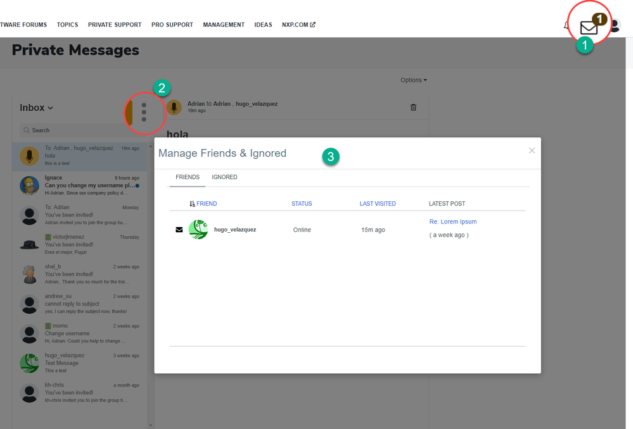633x429 pixels.
Task: Click the scroll-down arrow of message list
Action: (x=151, y=425)
